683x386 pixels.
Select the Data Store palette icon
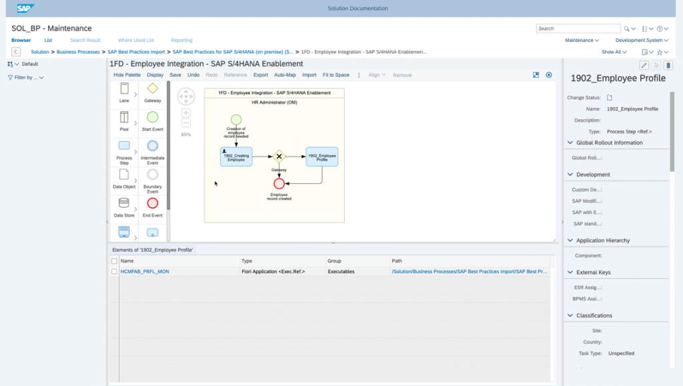pos(124,203)
